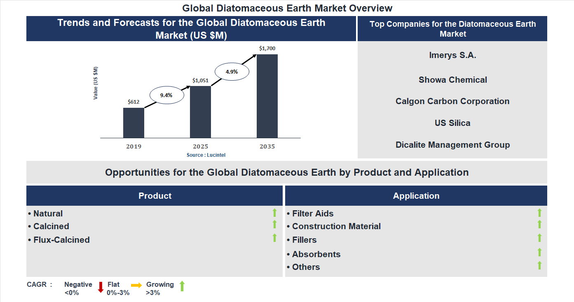Screen dimensions: 574x302
Task: Click the green arrow beside Natural
Action: coord(274,213)
